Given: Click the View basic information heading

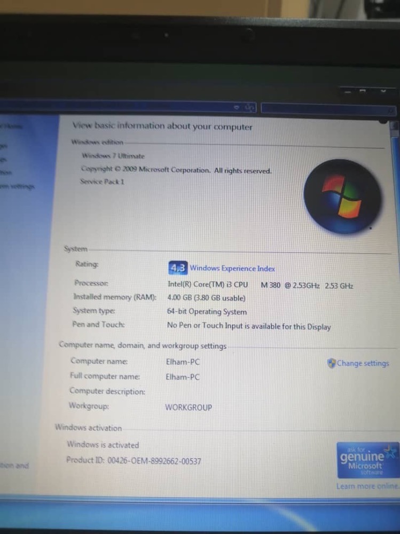Looking at the screenshot, I should [162, 127].
